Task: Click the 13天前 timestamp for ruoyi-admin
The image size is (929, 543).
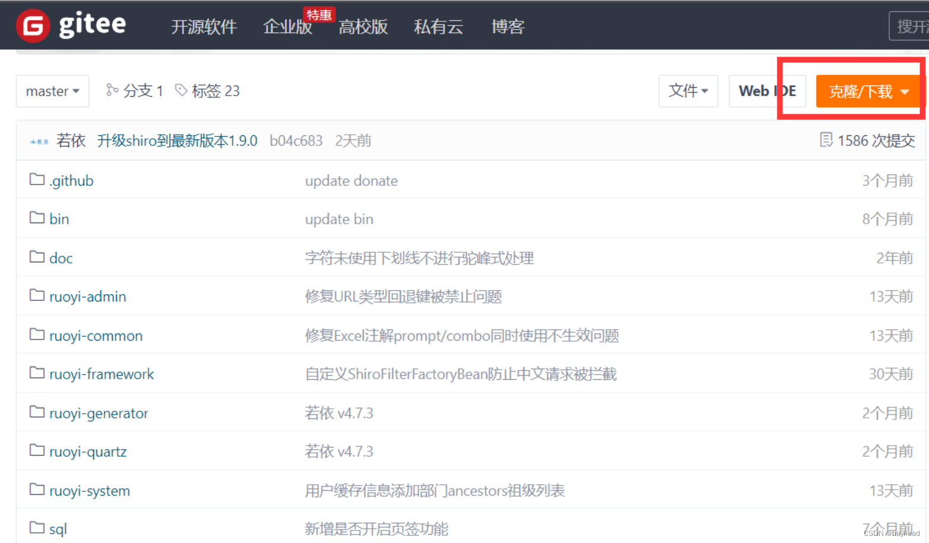Action: click(x=891, y=297)
